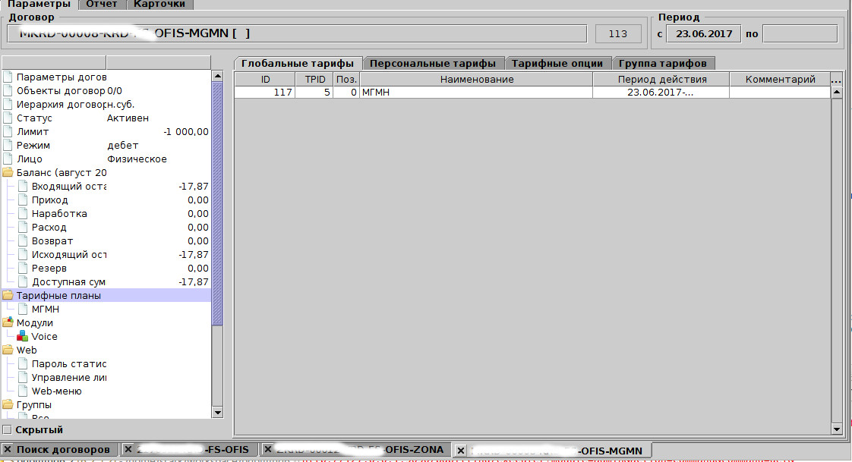Click the Voice module icon

coord(22,336)
